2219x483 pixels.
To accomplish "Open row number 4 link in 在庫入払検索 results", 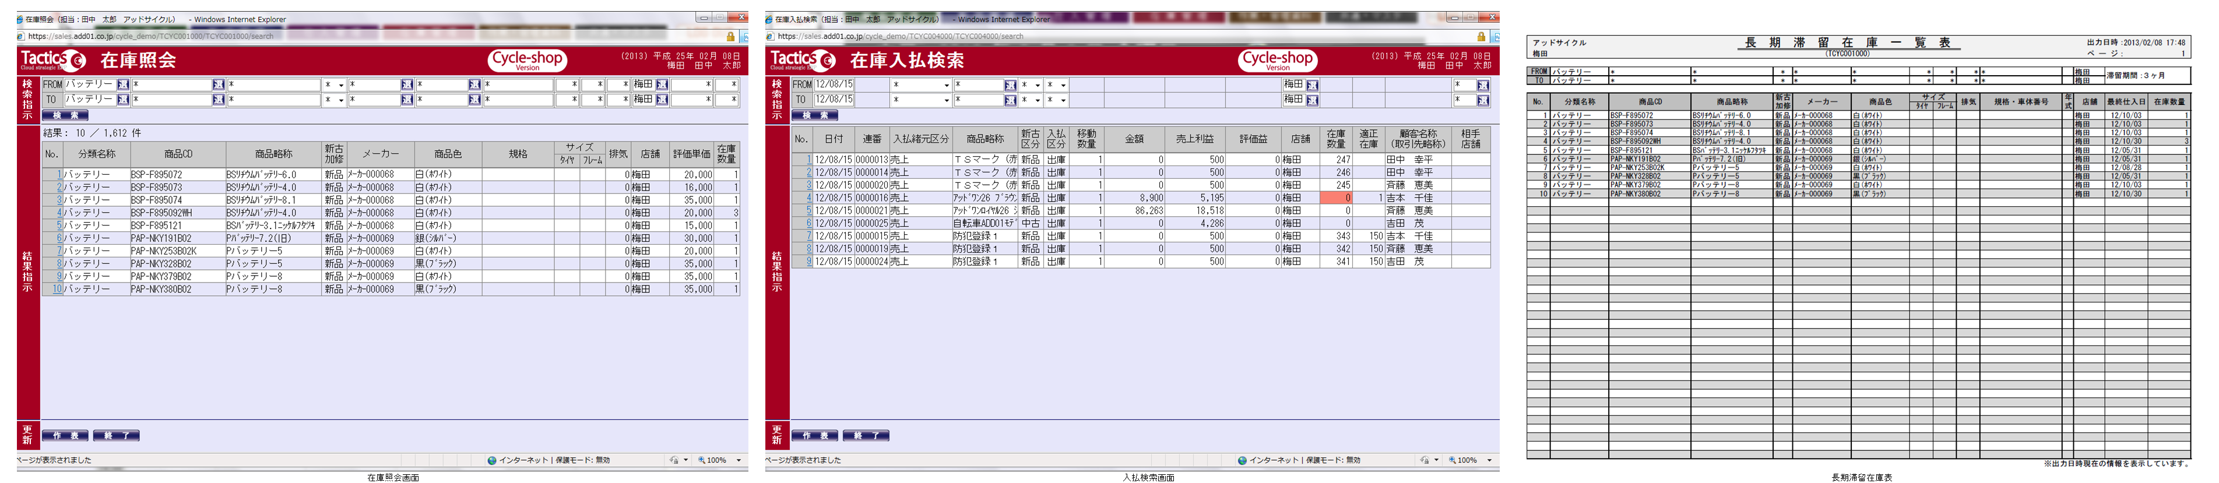I will pos(808,198).
